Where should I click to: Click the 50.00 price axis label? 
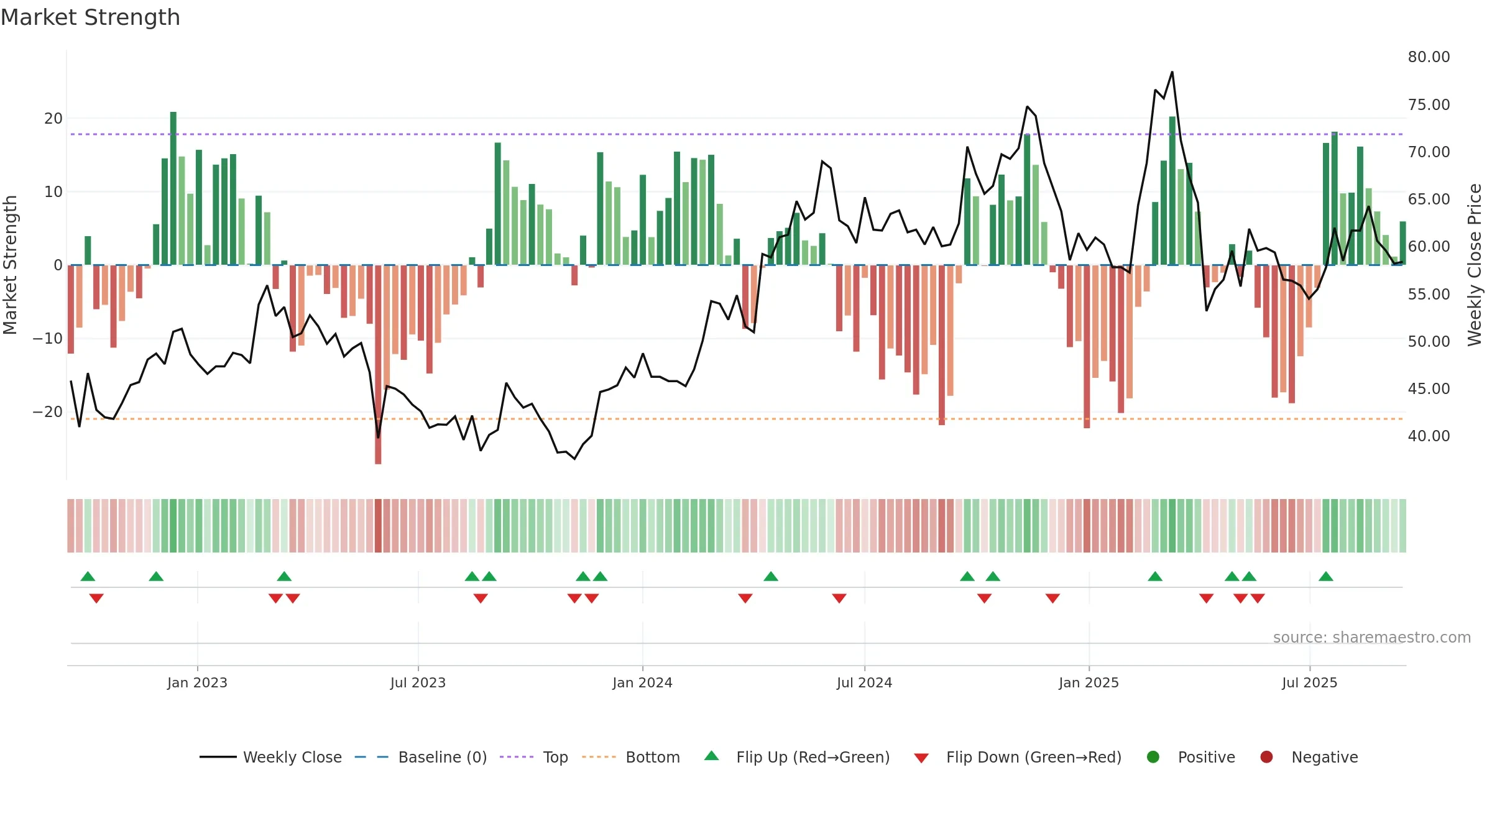point(1429,341)
